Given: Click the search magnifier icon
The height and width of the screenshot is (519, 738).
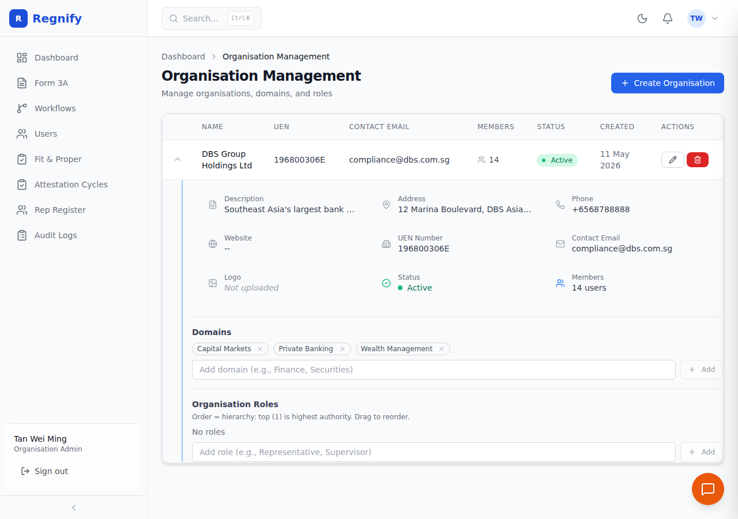Looking at the screenshot, I should tap(174, 18).
